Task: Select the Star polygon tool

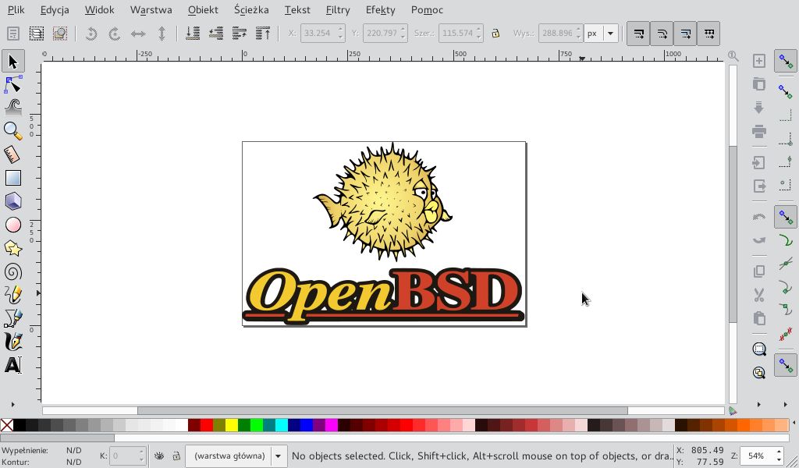Action: (x=12, y=248)
